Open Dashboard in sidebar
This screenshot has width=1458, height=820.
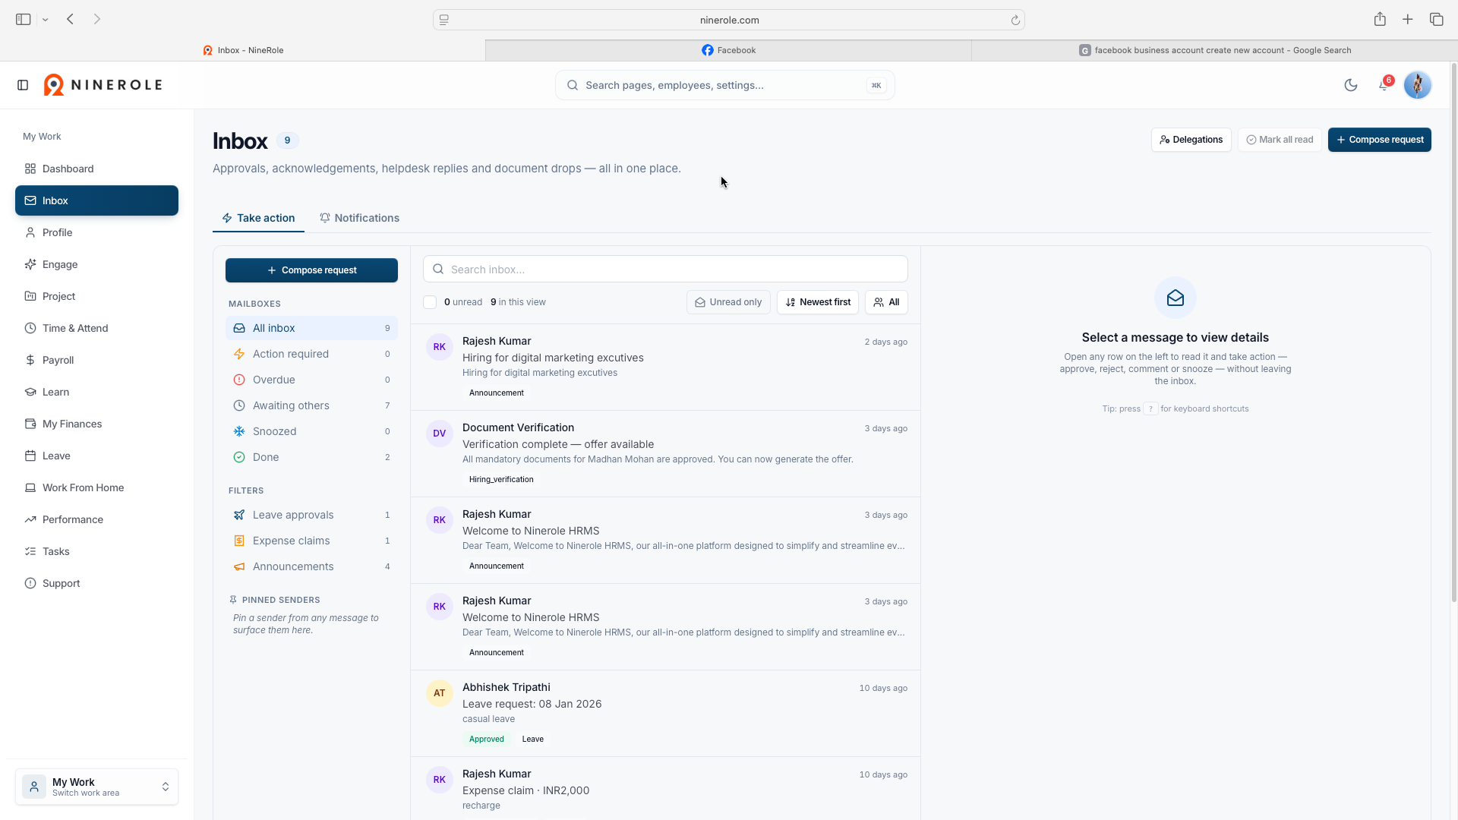point(96,169)
